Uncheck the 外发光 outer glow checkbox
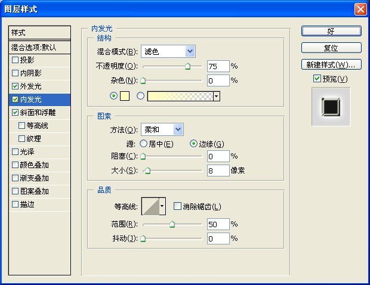Screen dimensions: 370x285 pyautogui.click(x=15, y=86)
